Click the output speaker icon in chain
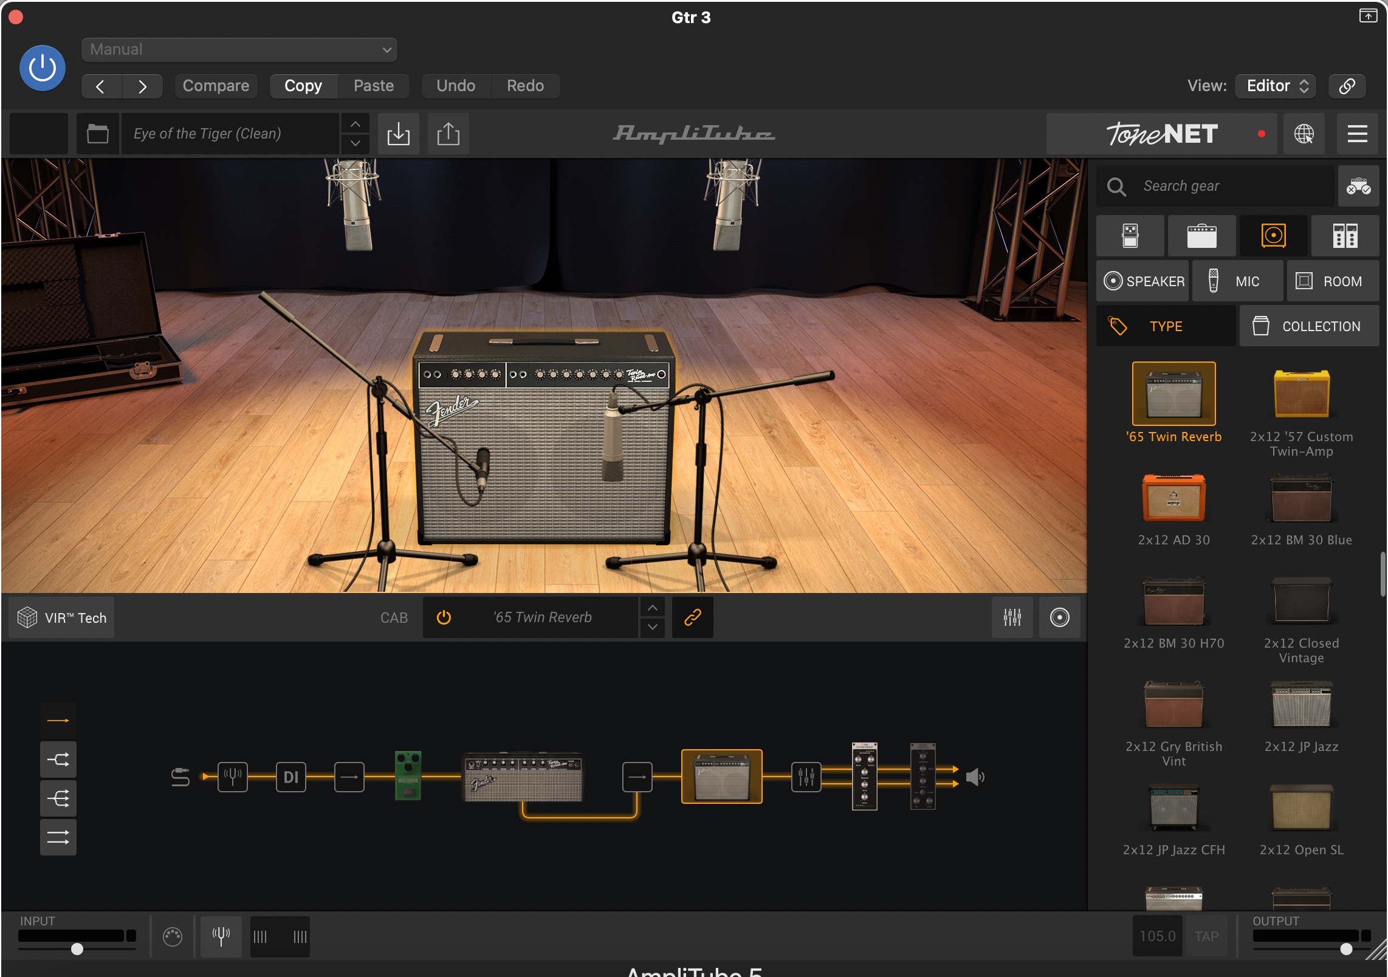 975,776
